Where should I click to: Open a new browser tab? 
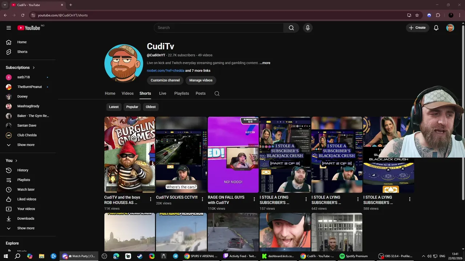(70, 5)
